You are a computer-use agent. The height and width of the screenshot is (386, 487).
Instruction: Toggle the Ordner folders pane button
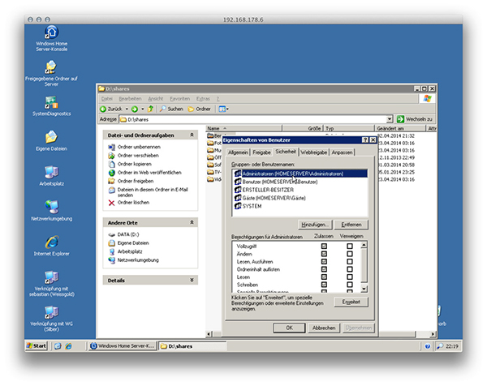tap(200, 109)
